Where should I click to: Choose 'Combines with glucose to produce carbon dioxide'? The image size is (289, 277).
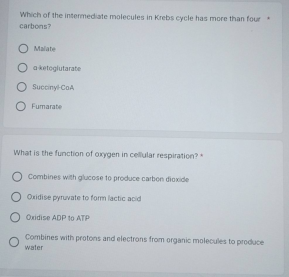(x=17, y=176)
